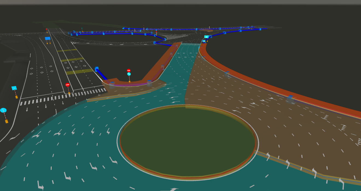
Task: Select the blue manhole on the splitter island corner
Action: [149, 82]
